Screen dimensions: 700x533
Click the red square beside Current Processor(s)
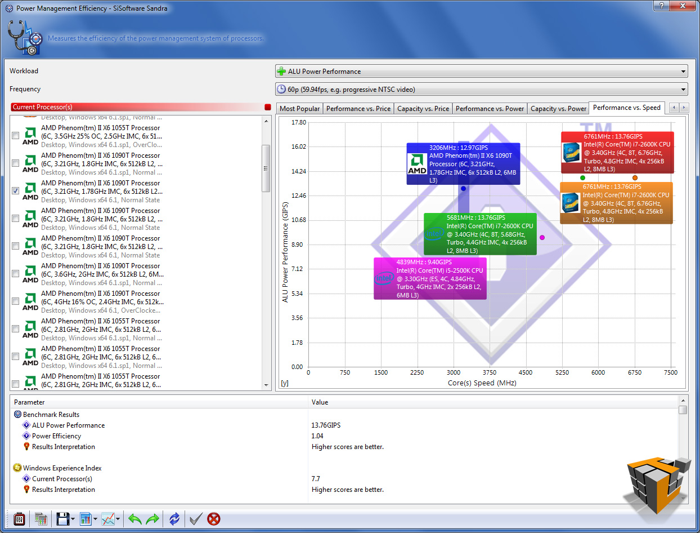click(268, 107)
